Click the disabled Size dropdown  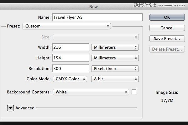(x=96, y=37)
